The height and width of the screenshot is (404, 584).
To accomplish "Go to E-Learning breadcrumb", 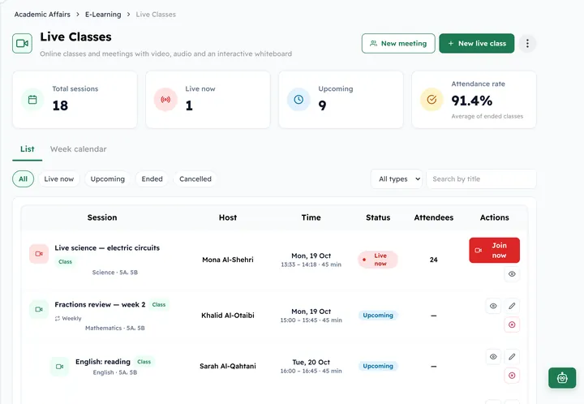I will (103, 15).
